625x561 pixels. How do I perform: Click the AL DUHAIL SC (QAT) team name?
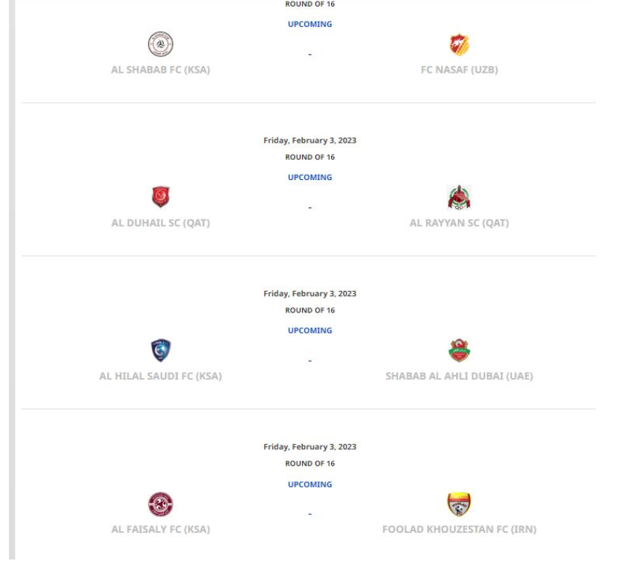pos(160,223)
